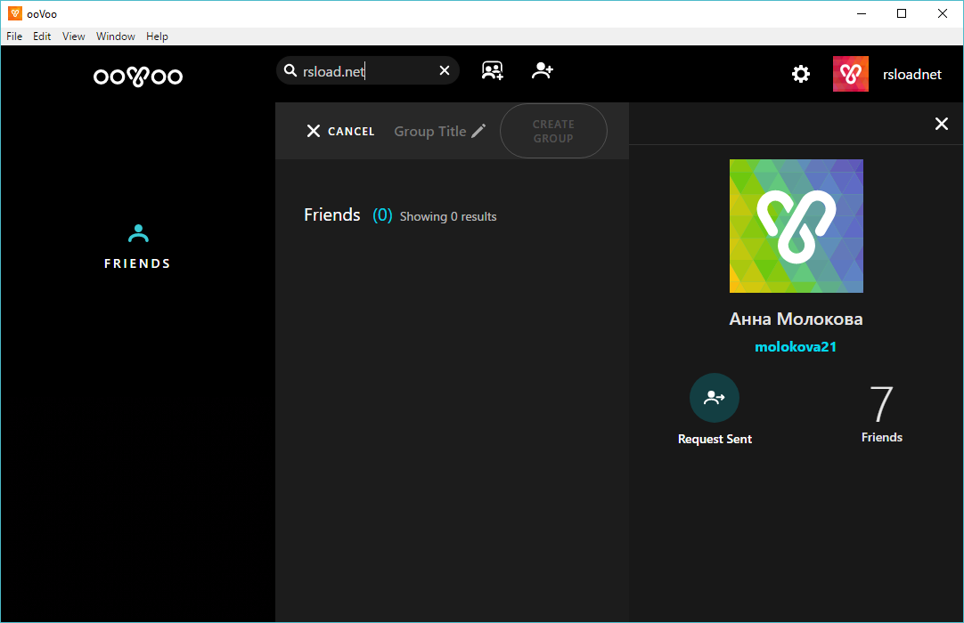Screen dimensions: 964x623
Task: Click the search magnifier icon
Action: (x=290, y=70)
